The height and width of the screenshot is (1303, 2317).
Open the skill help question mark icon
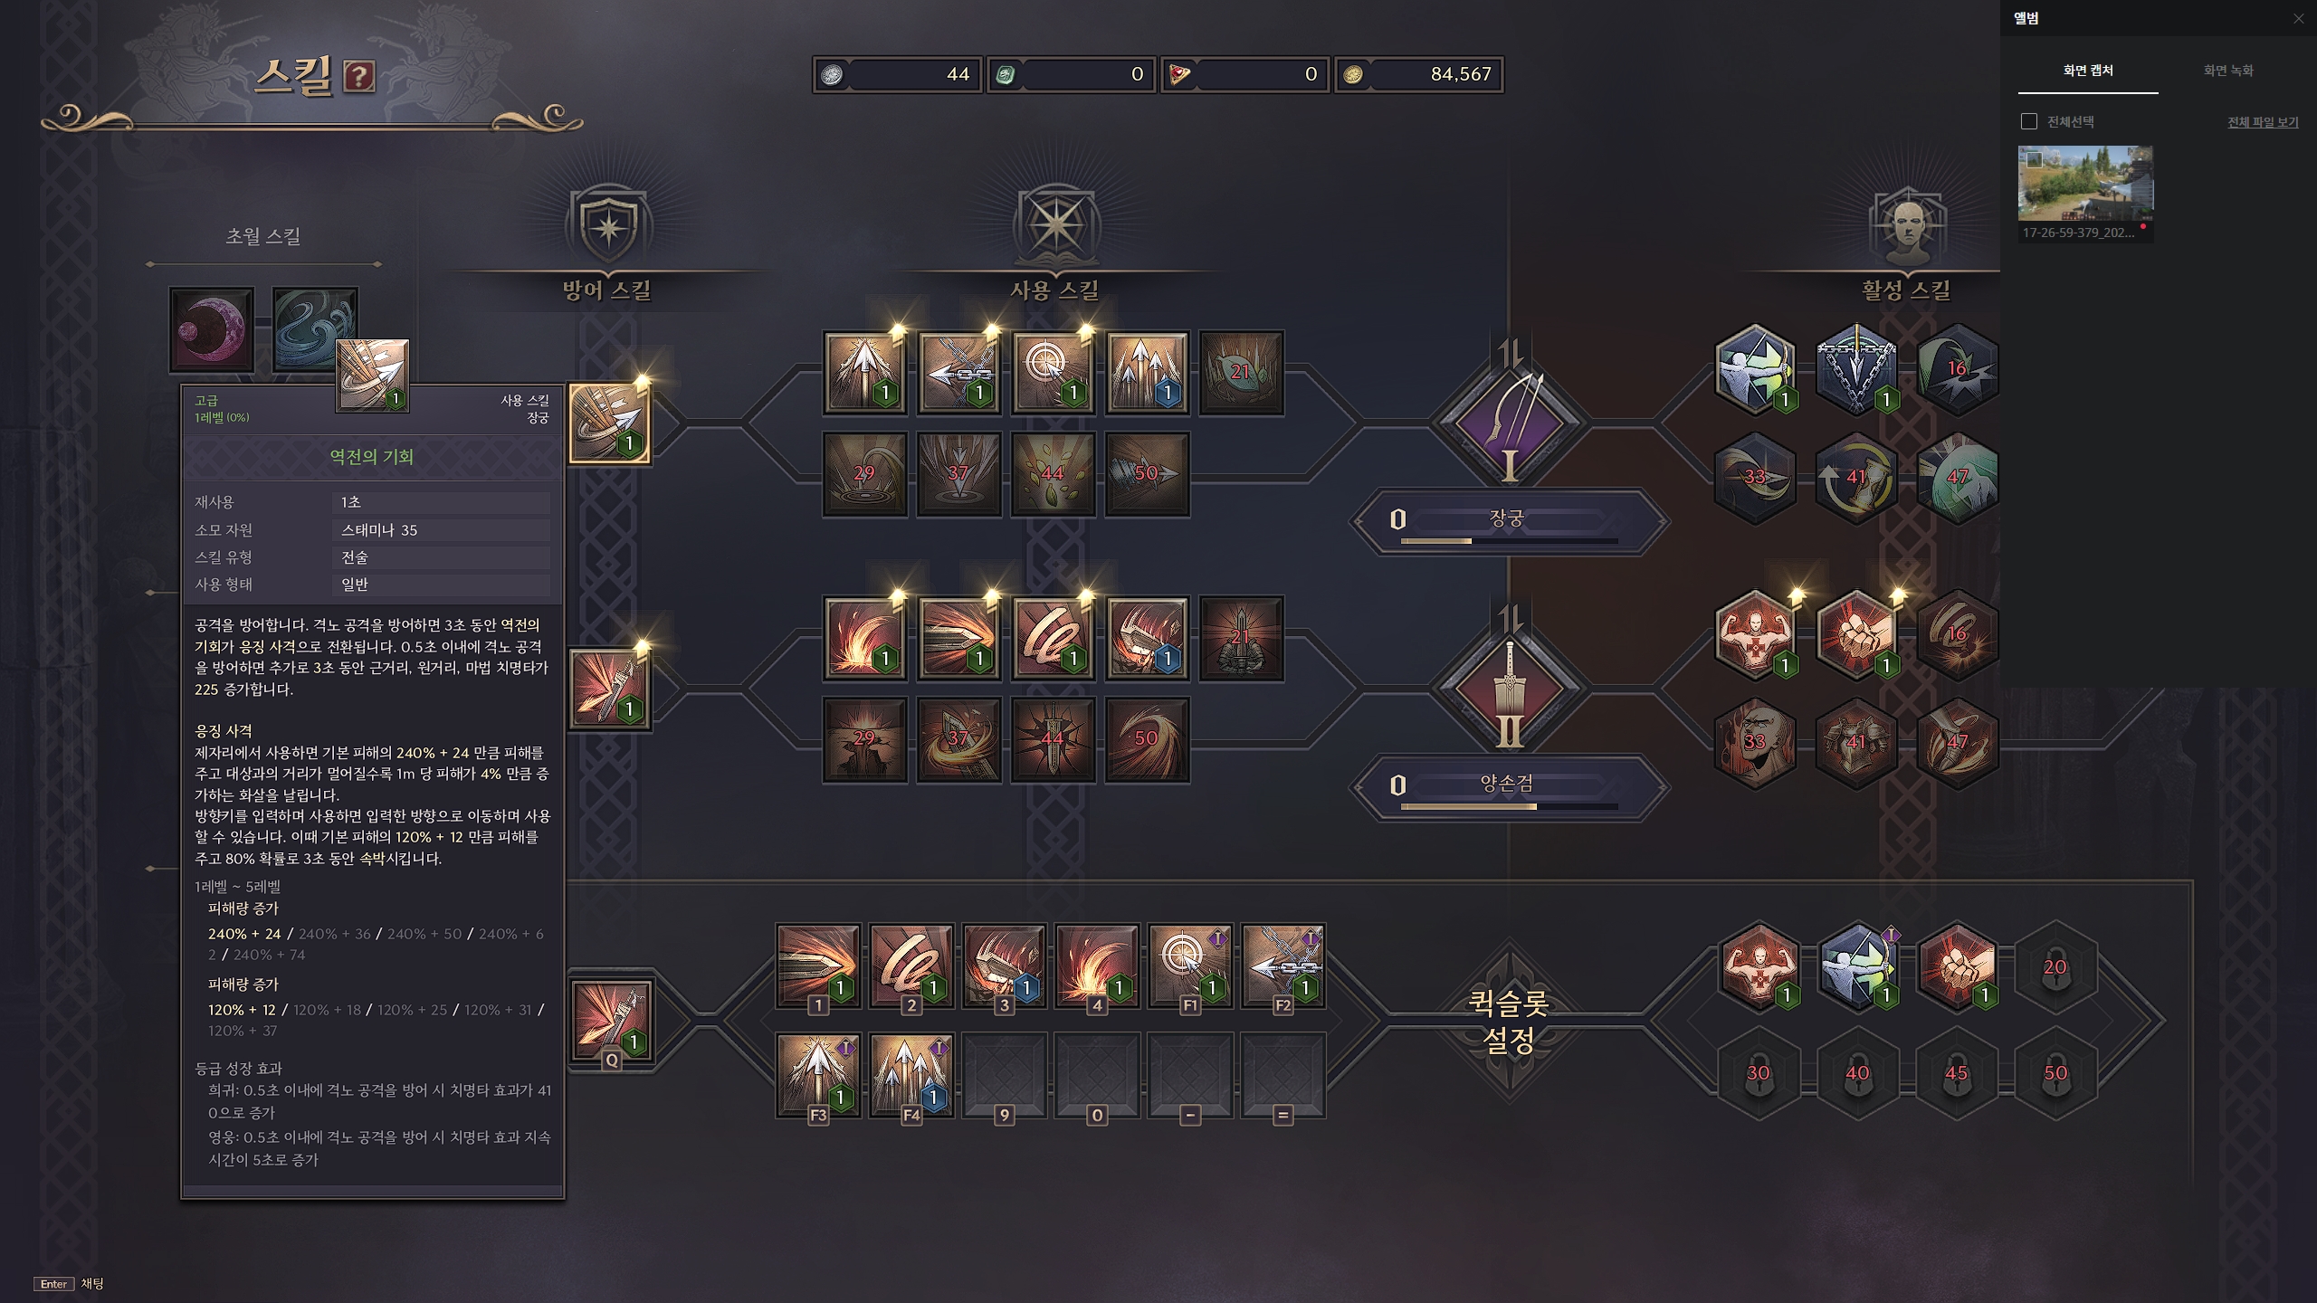click(358, 77)
